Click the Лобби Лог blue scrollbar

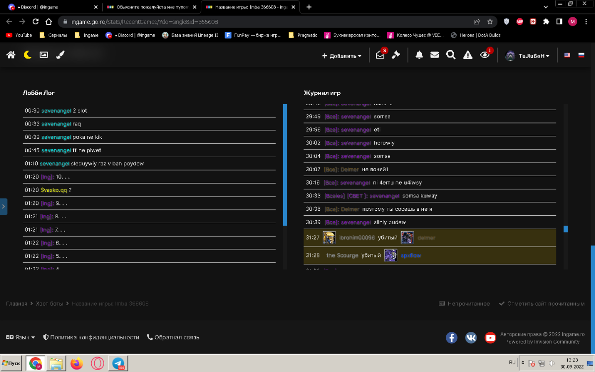click(285, 164)
